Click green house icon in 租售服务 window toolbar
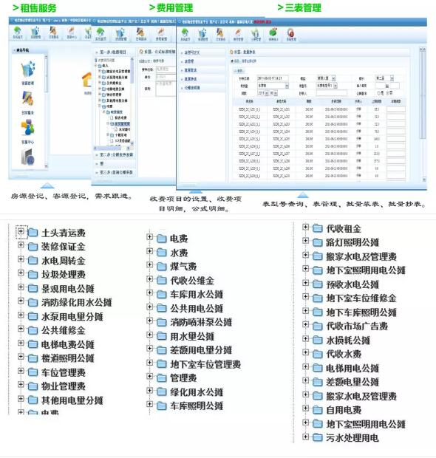 18,31
